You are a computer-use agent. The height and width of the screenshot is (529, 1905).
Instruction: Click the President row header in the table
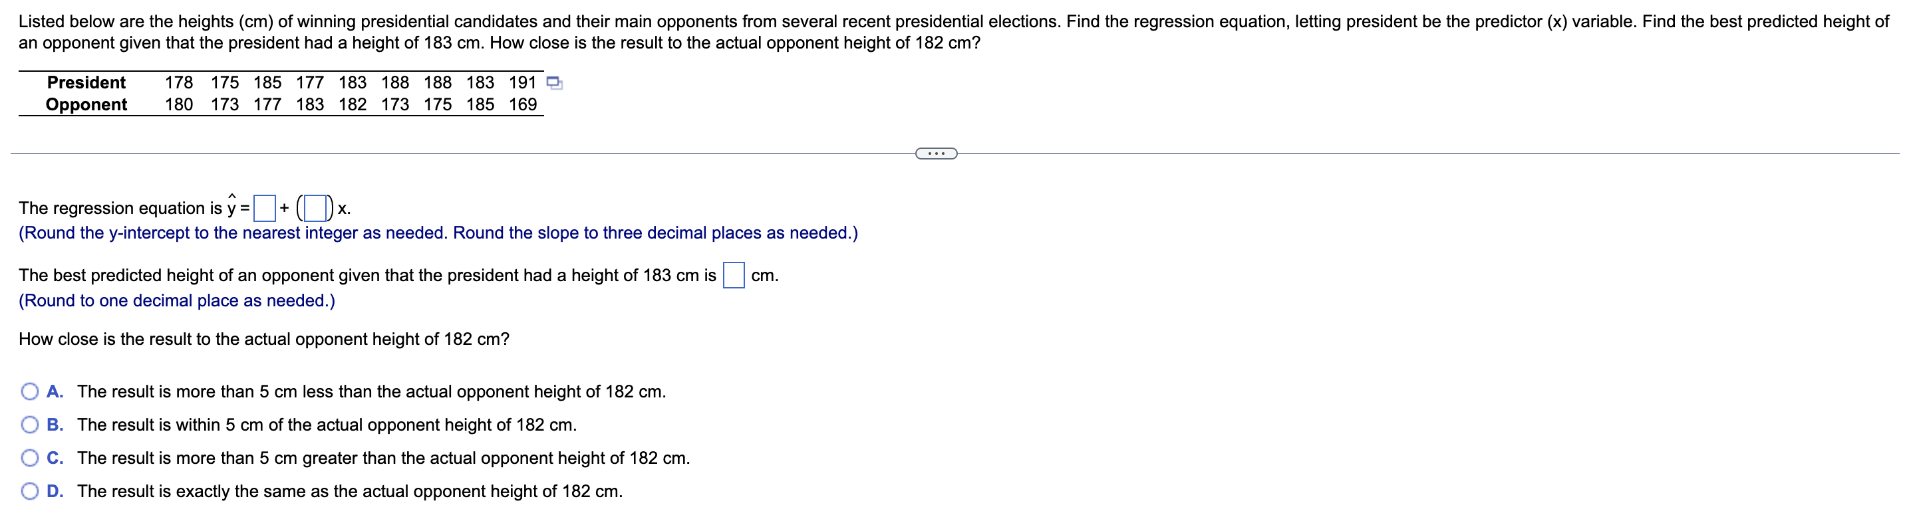click(x=86, y=82)
